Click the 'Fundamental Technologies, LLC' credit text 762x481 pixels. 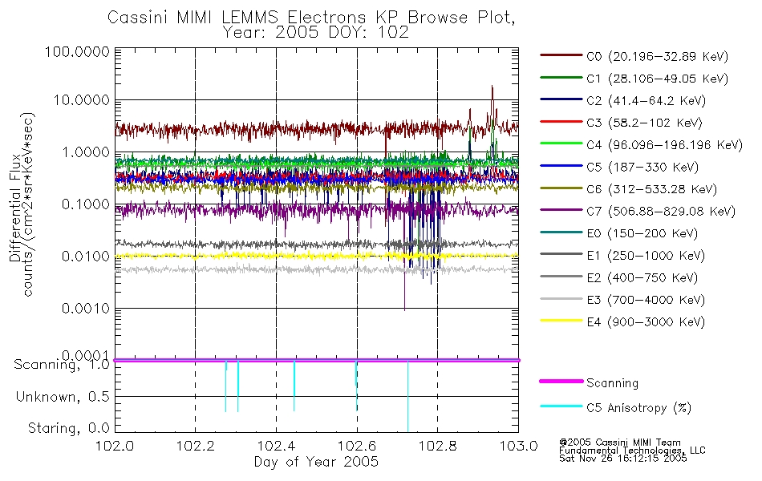tap(632, 451)
